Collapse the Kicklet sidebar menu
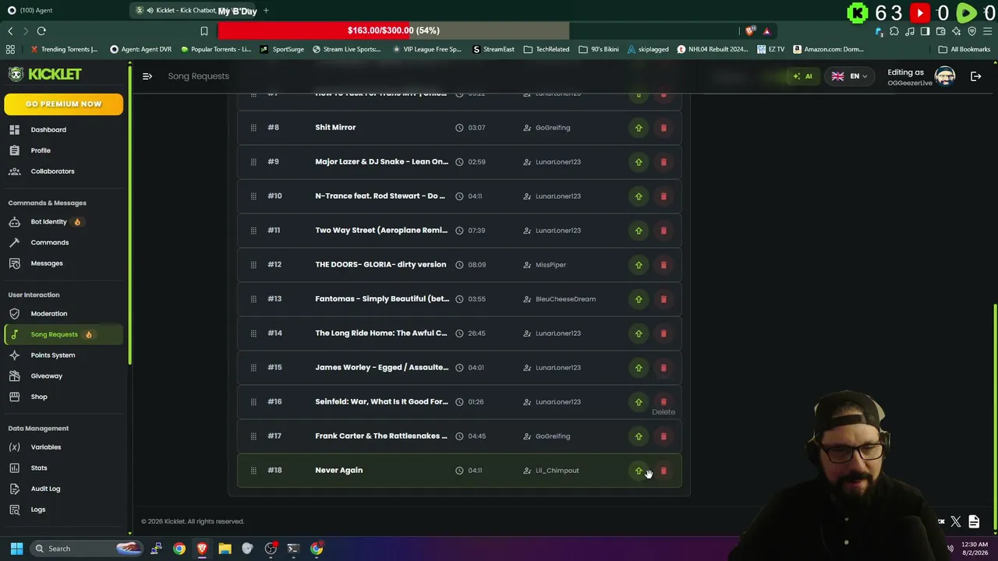The image size is (998, 561). point(147,76)
